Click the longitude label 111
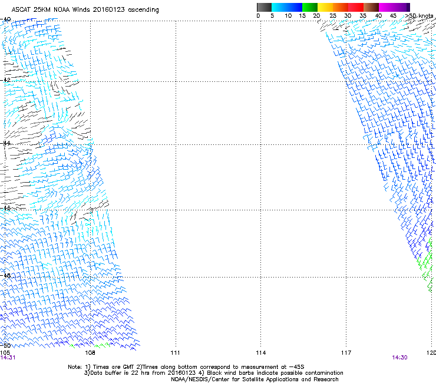This screenshot has width=436, height=383. pyautogui.click(x=175, y=353)
